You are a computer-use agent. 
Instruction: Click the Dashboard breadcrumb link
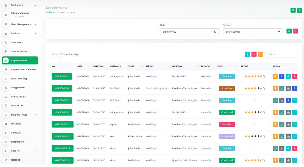pos(51,12)
